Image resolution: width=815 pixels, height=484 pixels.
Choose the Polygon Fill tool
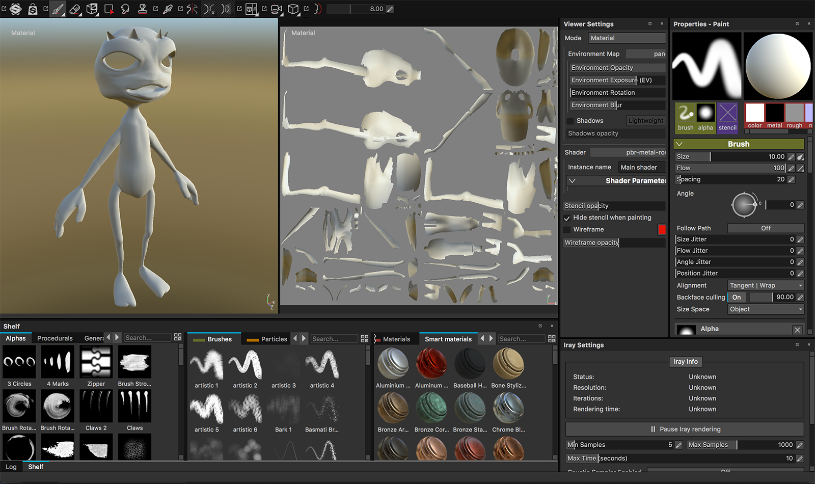(108, 9)
